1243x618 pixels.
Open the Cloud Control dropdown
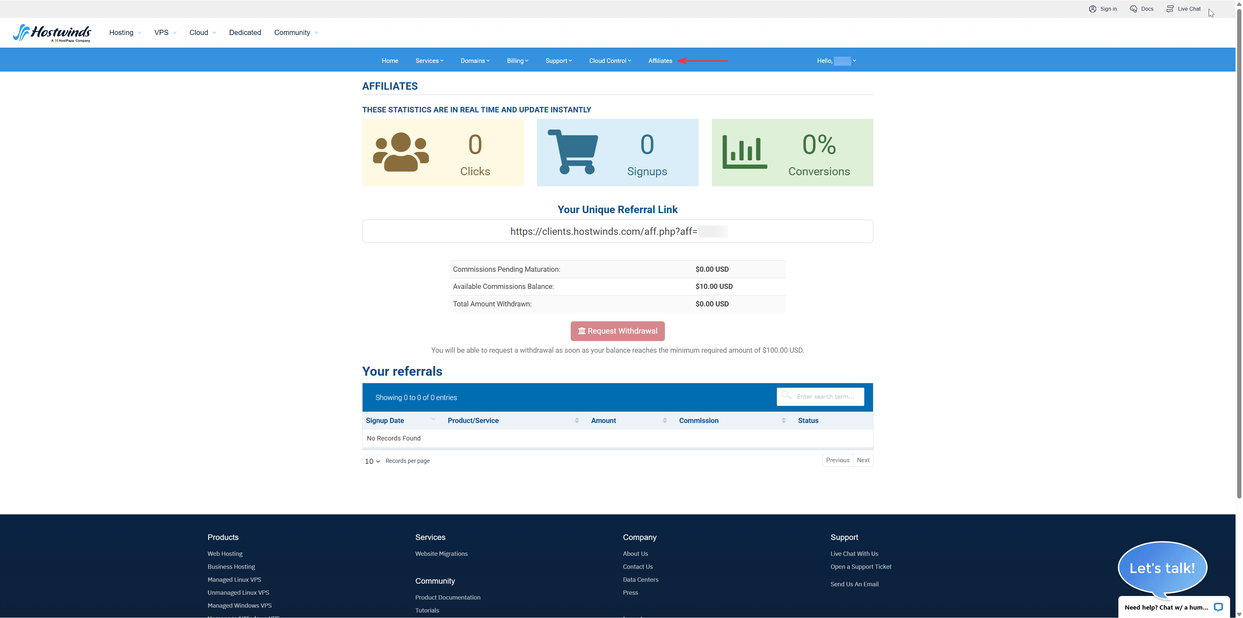point(610,61)
